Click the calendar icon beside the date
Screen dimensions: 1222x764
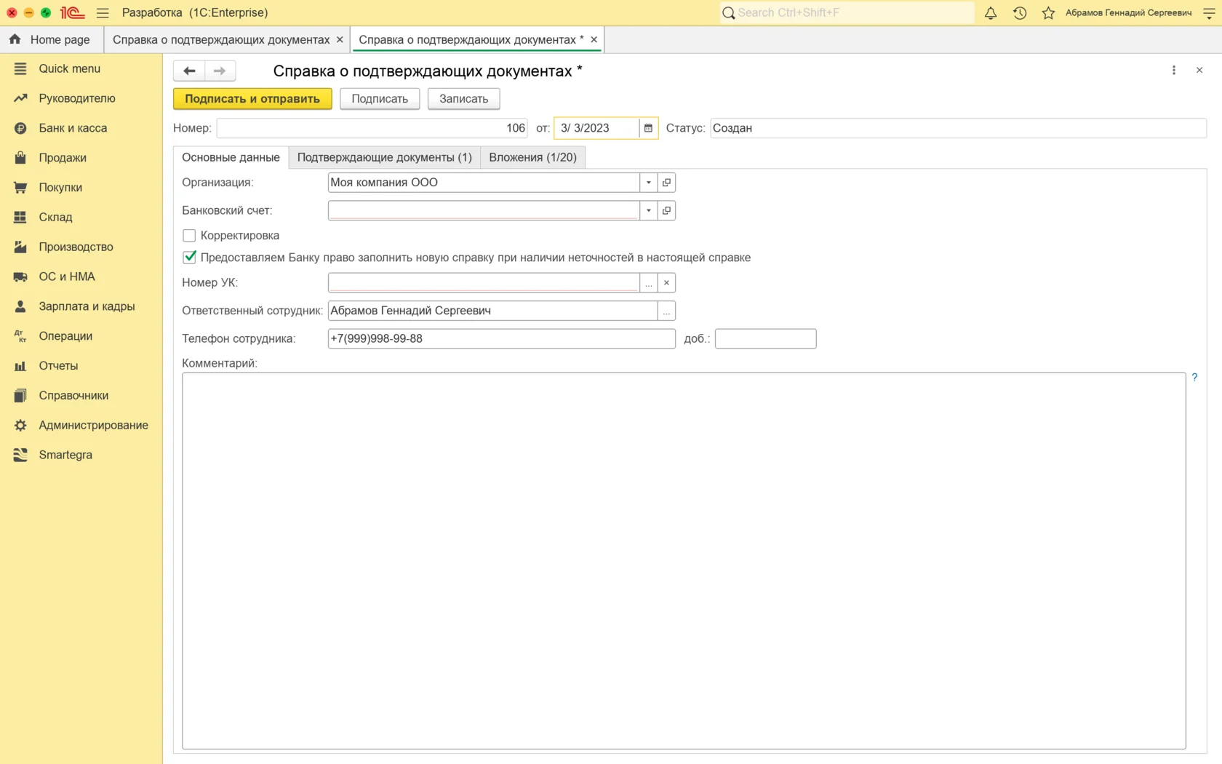(x=648, y=128)
